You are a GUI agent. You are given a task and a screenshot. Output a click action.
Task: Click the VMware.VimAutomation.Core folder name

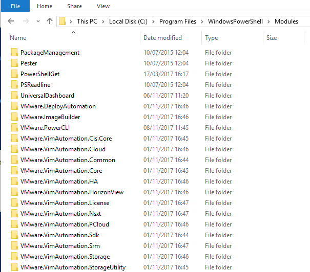click(61, 171)
